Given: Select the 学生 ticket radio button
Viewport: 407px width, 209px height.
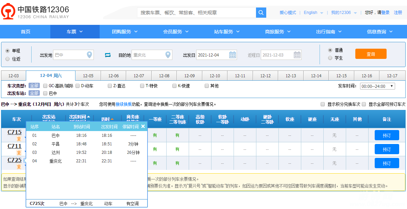Looking at the screenshot, I should [x=330, y=58].
